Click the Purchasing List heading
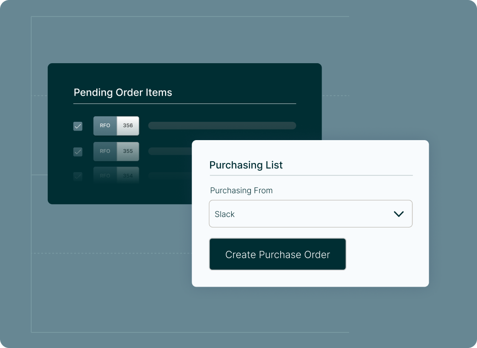The image size is (477, 348). pyautogui.click(x=246, y=165)
